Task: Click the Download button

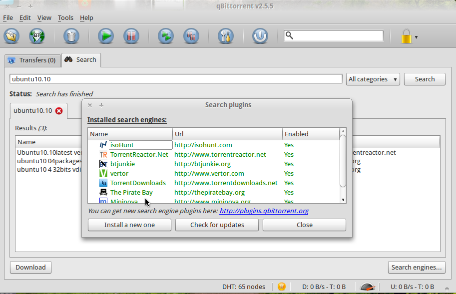Action: (30, 267)
